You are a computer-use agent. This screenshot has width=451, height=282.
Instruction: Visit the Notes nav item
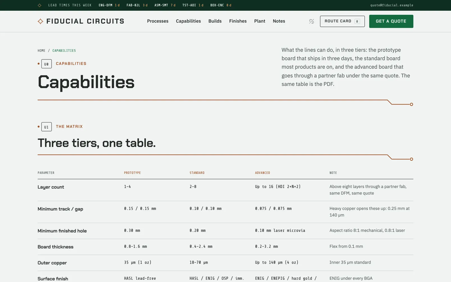[x=279, y=21]
